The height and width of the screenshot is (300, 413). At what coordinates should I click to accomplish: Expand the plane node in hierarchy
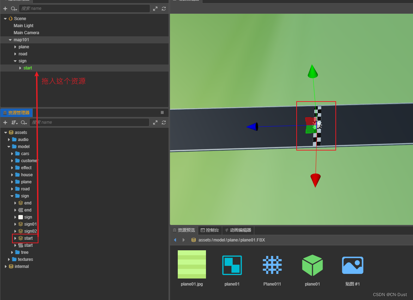pos(15,47)
